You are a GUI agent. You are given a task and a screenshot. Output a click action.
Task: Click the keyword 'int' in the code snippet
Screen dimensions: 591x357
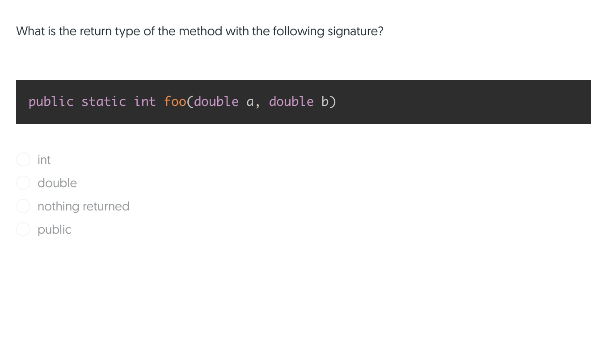click(x=144, y=101)
